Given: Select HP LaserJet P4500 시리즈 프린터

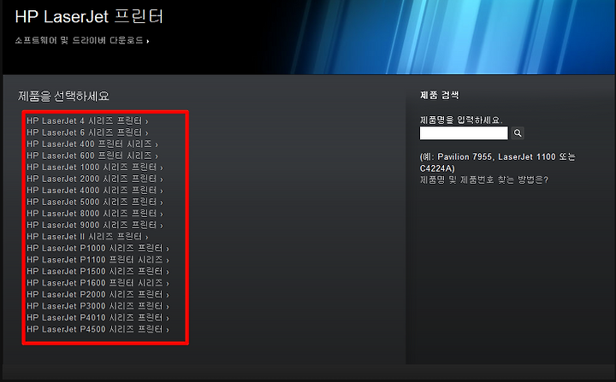Looking at the screenshot, I should click(x=98, y=329).
